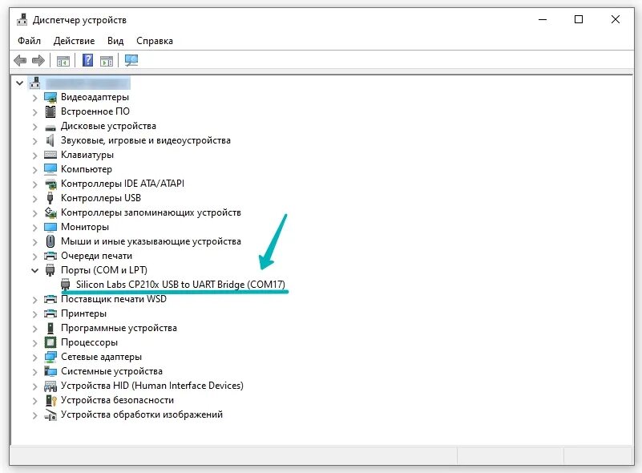
Task: Click the USB plug icon for Контроллеры USB
Action: point(50,198)
